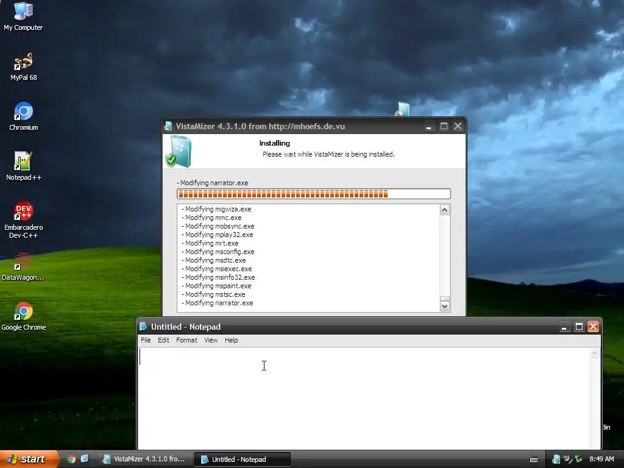This screenshot has height=468, width=624.
Task: Click the log line 'Modifying mmc.exe'
Action: click(211, 218)
